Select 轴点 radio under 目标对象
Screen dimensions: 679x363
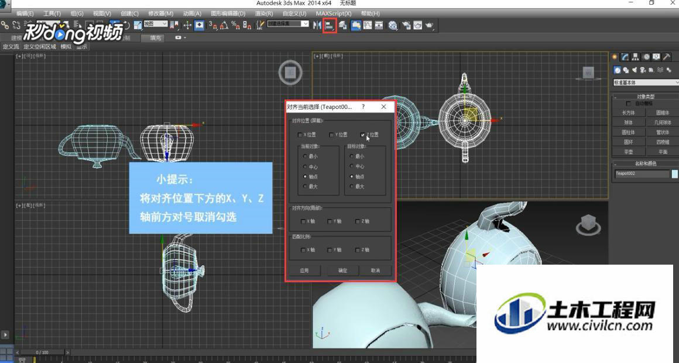point(352,177)
